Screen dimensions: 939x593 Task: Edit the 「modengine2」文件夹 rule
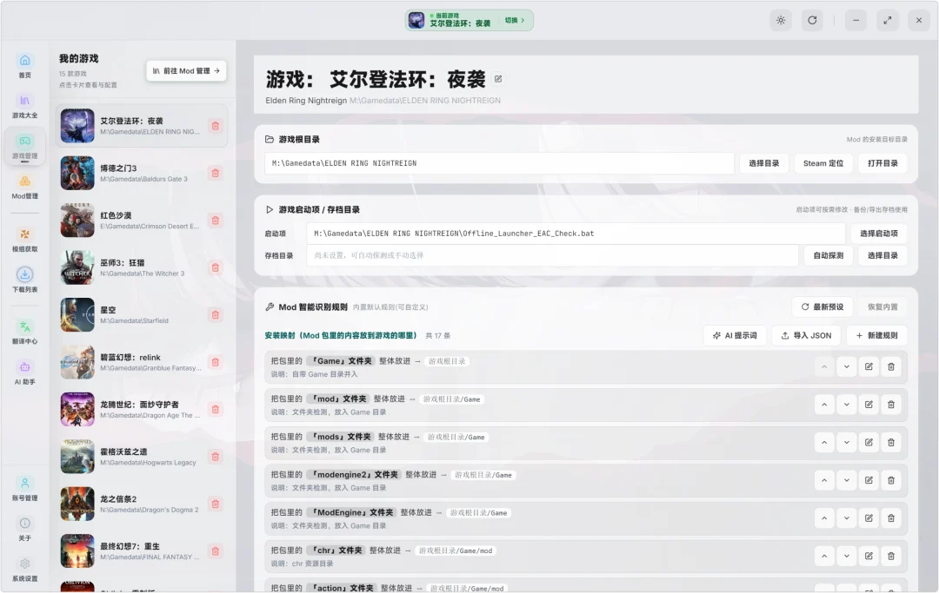tap(869, 480)
